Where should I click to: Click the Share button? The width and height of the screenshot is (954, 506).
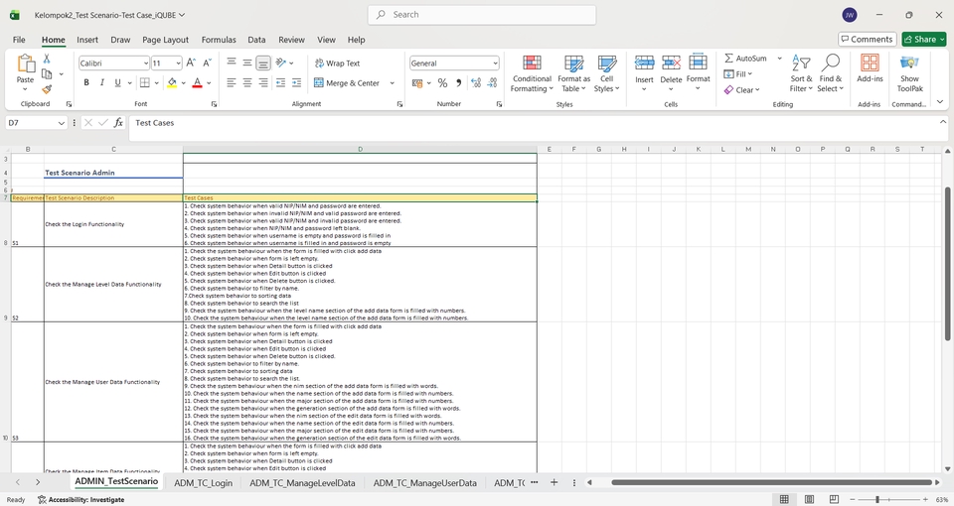(924, 40)
